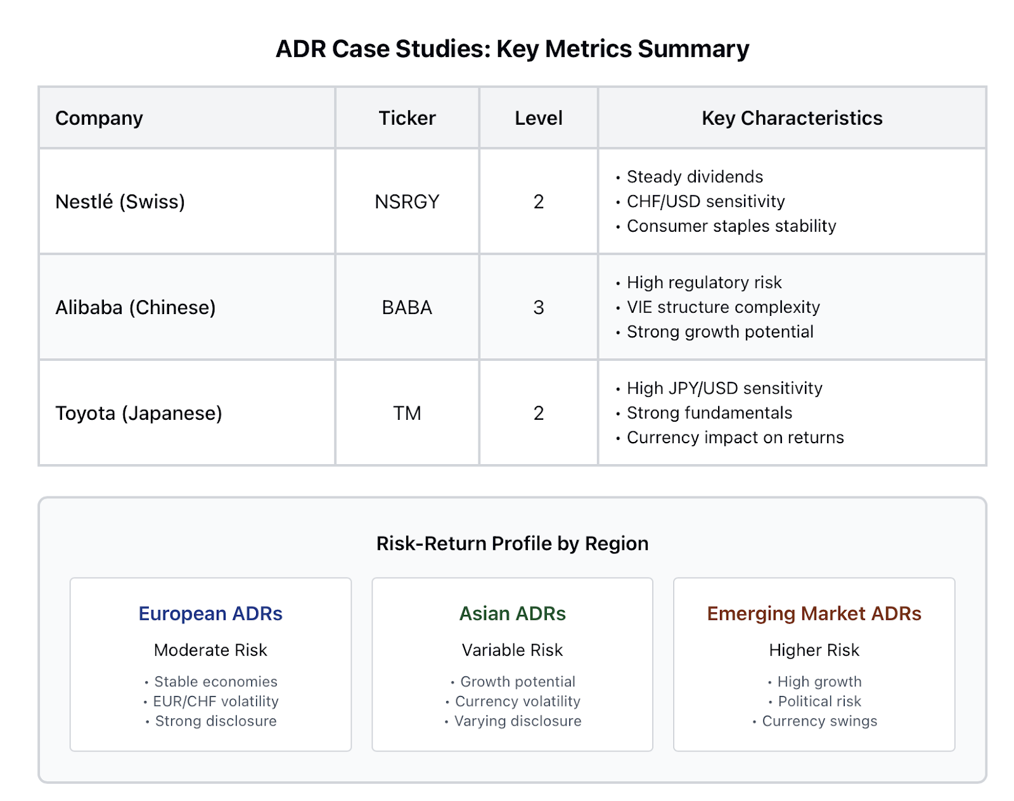The height and width of the screenshot is (801, 1014).
Task: Click 'Steady dividends' bullet text
Action: click(x=695, y=177)
